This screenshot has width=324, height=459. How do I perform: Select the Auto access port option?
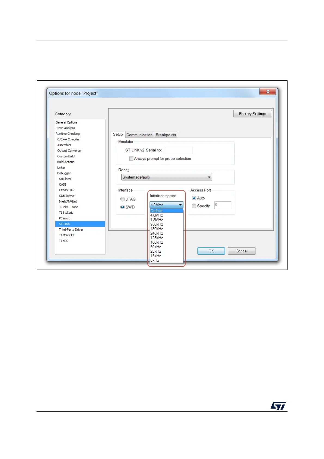coord(194,198)
